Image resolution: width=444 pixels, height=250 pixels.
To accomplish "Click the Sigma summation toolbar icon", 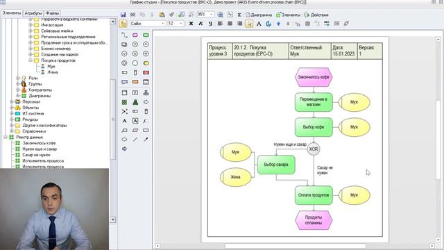I will (x=239, y=15).
